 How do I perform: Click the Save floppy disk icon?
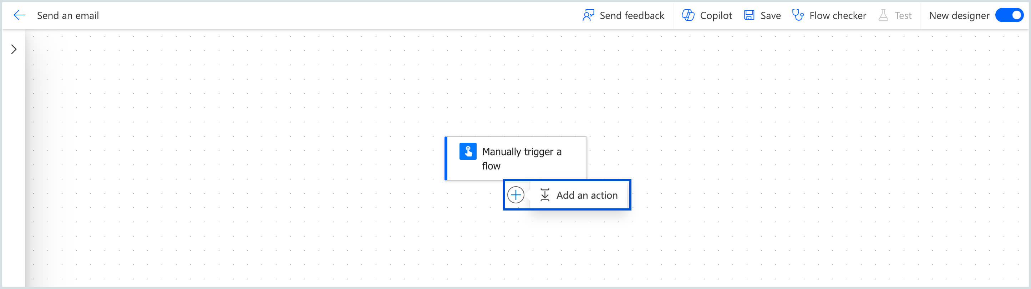749,16
